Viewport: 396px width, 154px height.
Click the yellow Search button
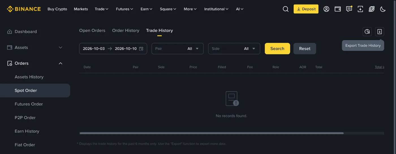[x=277, y=49]
